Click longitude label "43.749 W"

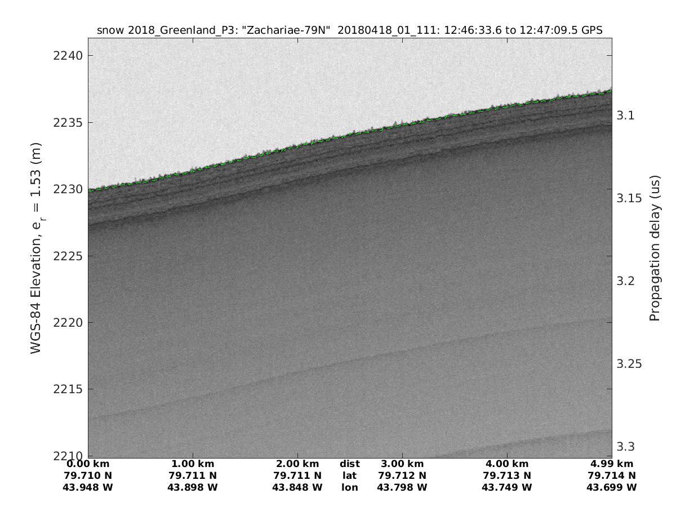pyautogui.click(x=507, y=487)
